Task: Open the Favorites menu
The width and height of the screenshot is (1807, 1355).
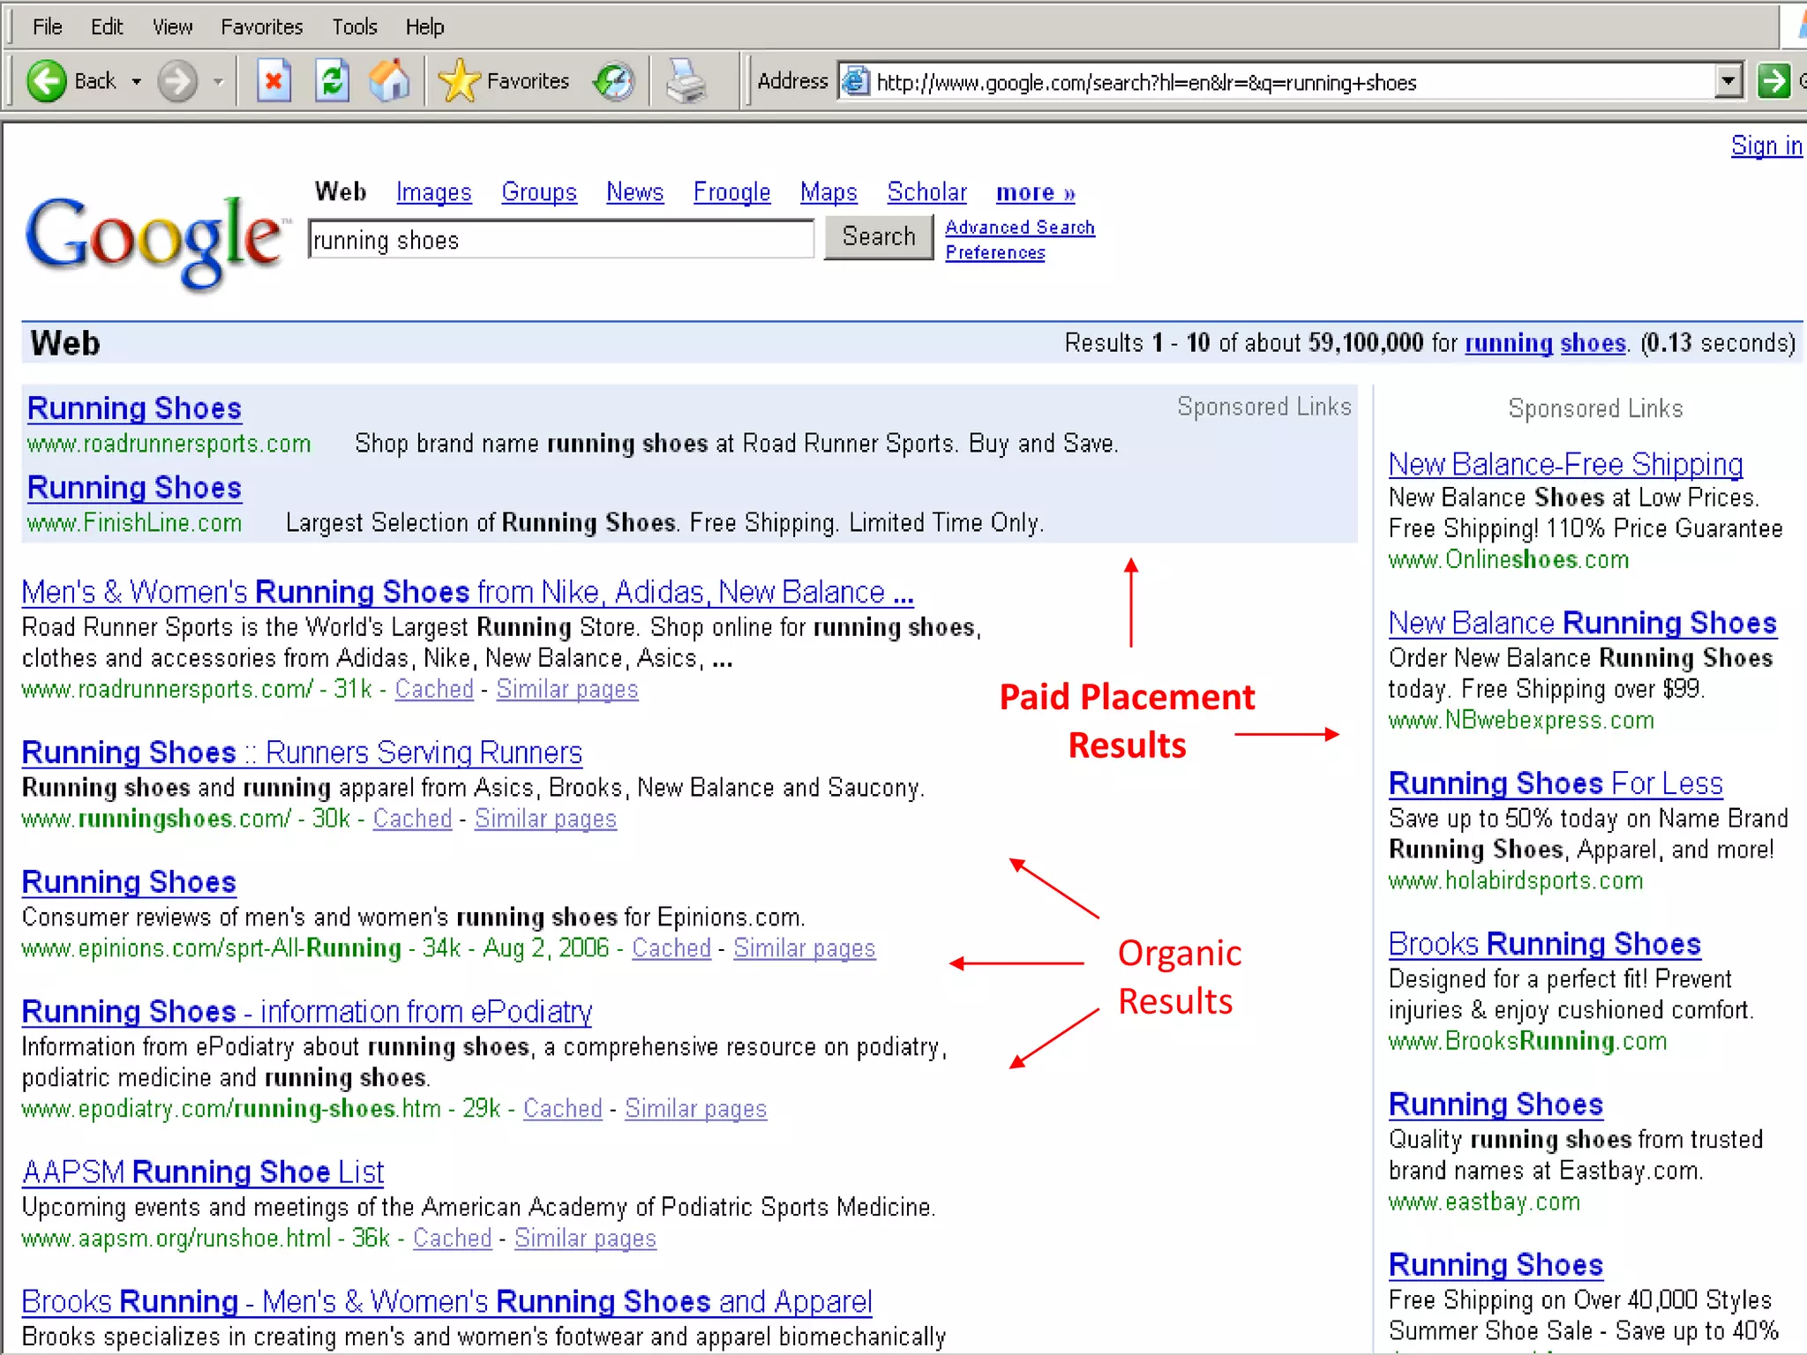Action: [x=261, y=27]
